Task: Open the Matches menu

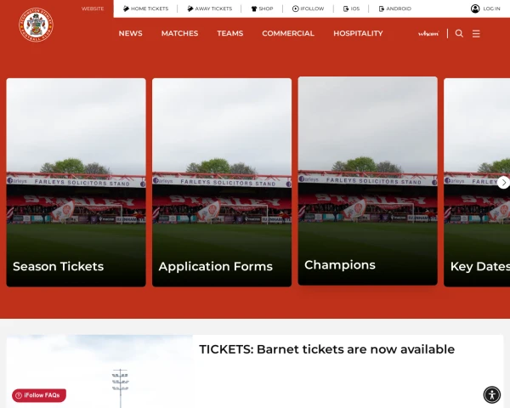Action: click(179, 33)
